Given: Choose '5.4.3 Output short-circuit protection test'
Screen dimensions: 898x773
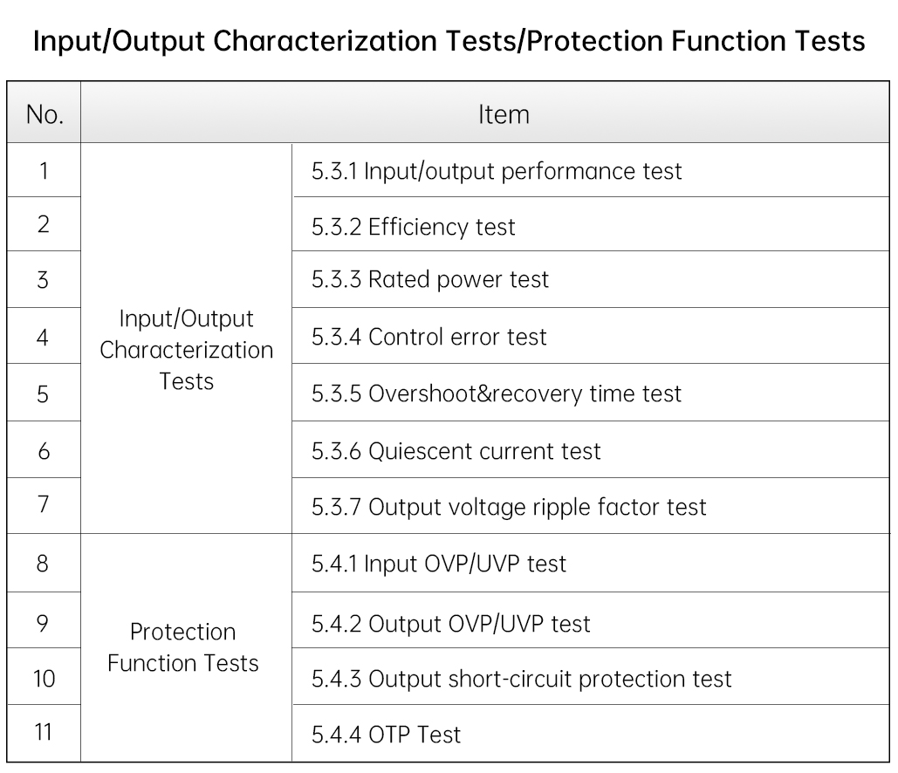Looking at the screenshot, I should pyautogui.click(x=522, y=679).
